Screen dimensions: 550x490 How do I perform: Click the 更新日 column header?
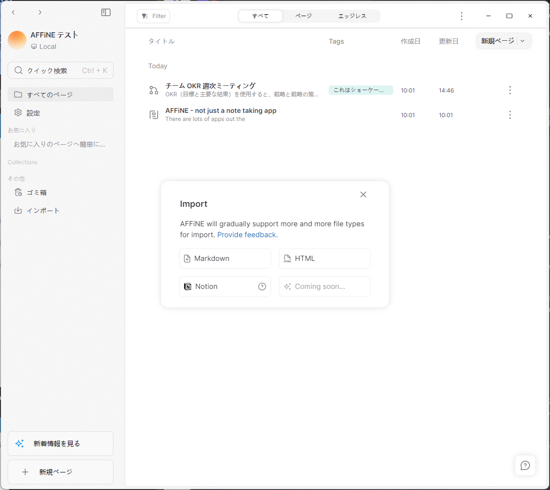(x=448, y=41)
